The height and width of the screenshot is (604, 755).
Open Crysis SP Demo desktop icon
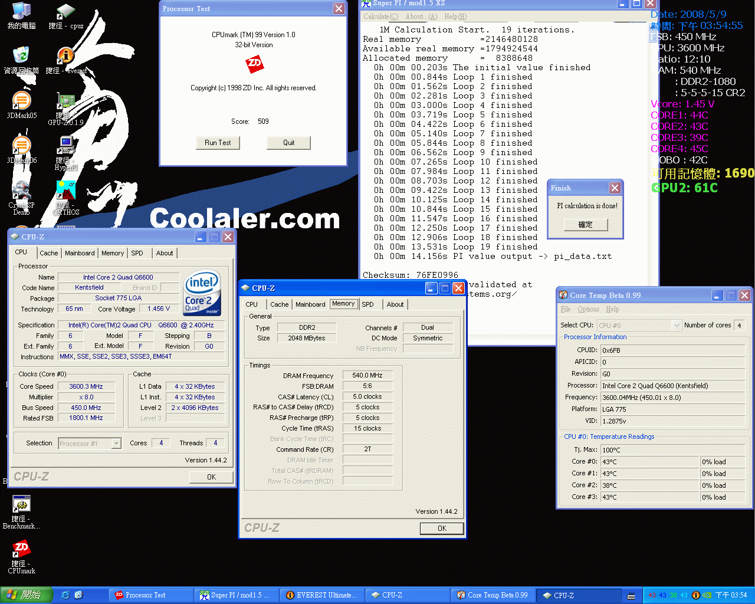[21, 198]
